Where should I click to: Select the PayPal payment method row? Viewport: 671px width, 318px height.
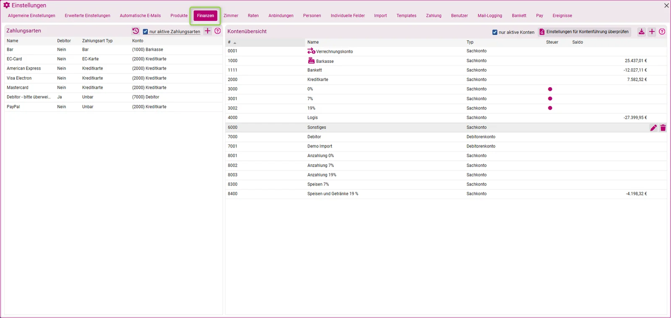(113, 107)
